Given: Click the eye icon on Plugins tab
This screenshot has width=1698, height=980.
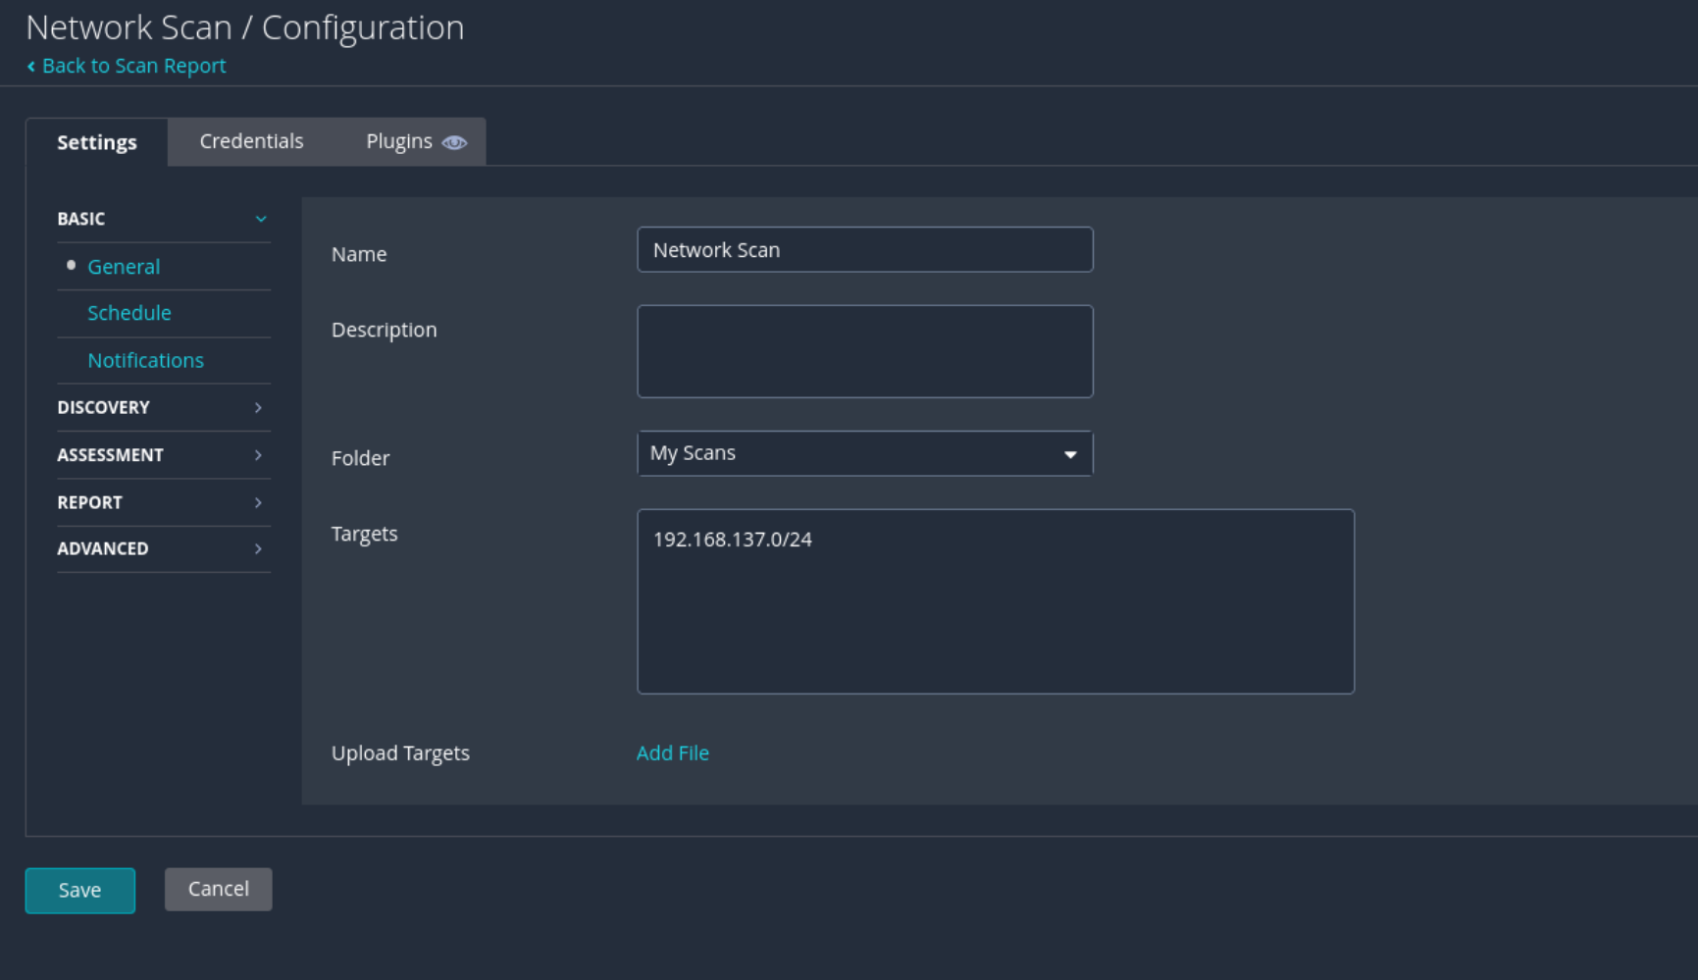Looking at the screenshot, I should tap(454, 142).
